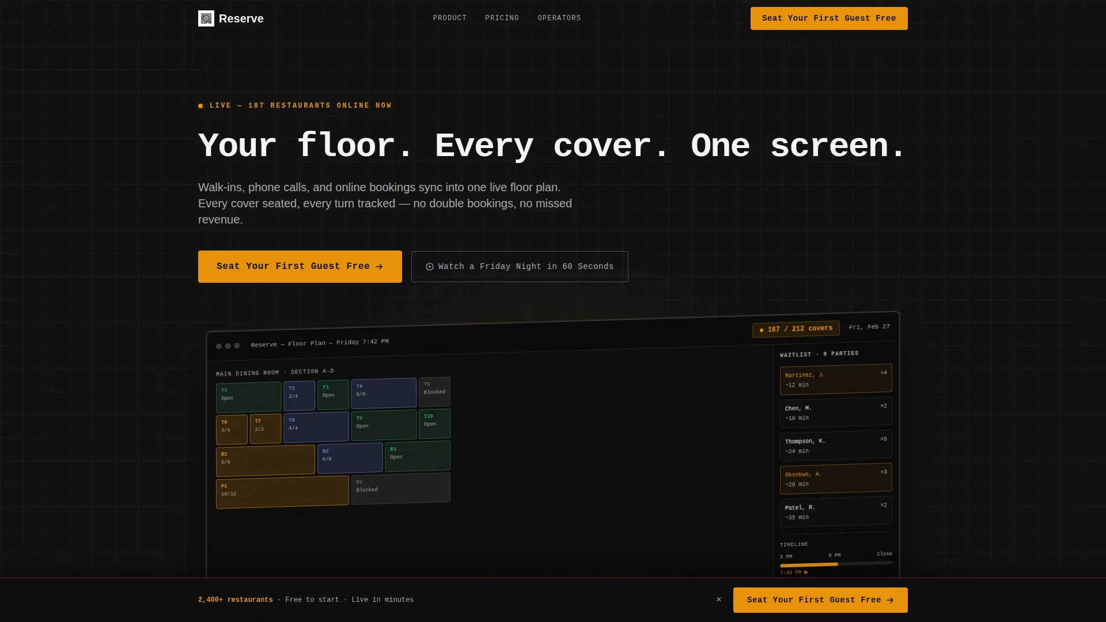
Task: Click the arrow icon in the bottom bar CTA
Action: [890, 600]
